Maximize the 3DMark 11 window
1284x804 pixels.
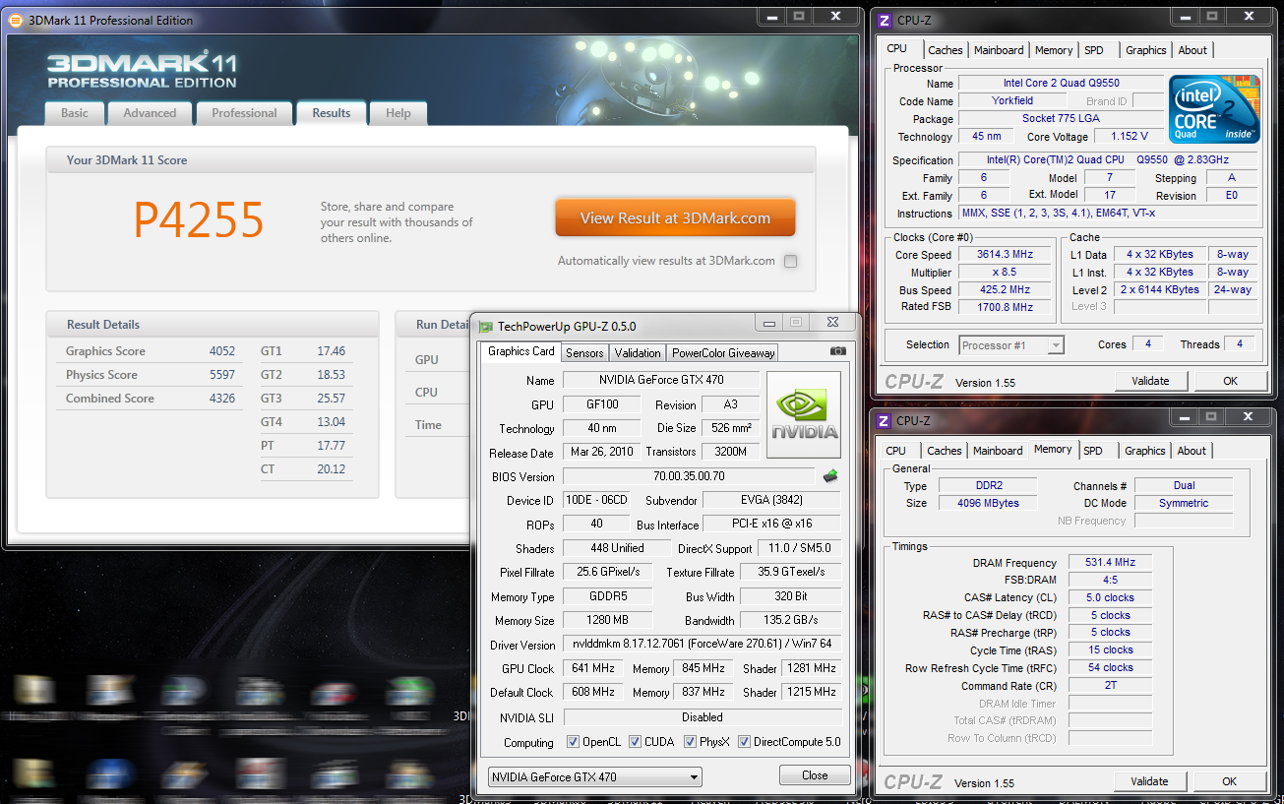coord(799,16)
